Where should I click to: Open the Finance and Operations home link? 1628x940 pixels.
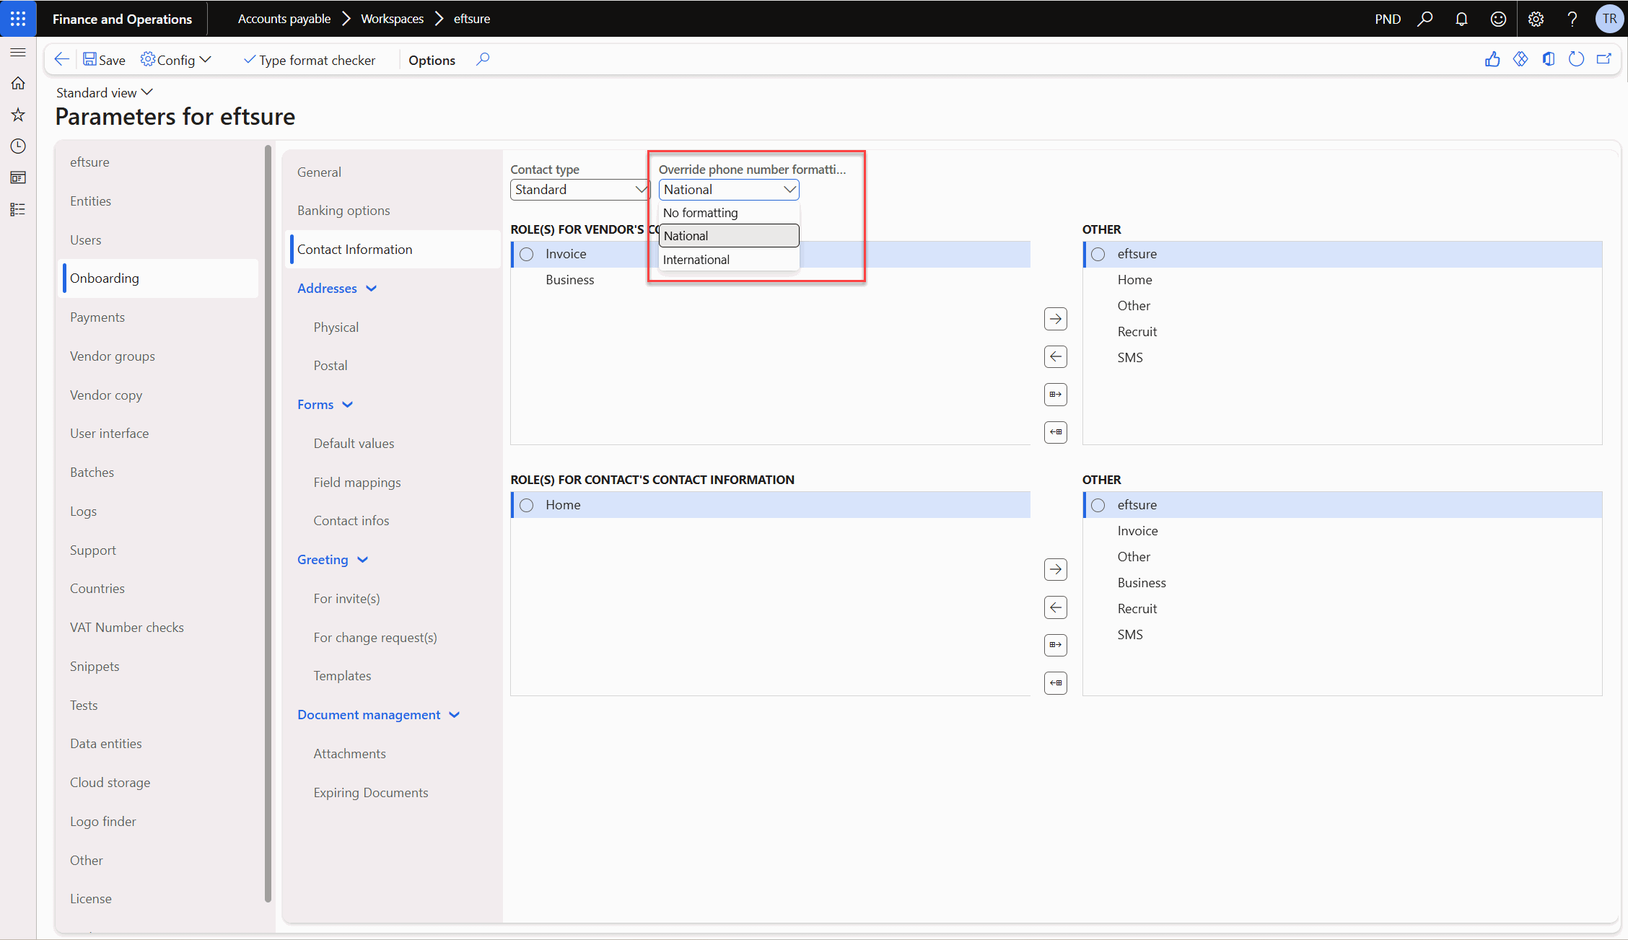122,19
